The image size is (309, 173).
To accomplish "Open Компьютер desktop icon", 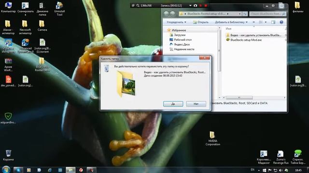I will point(8,7).
